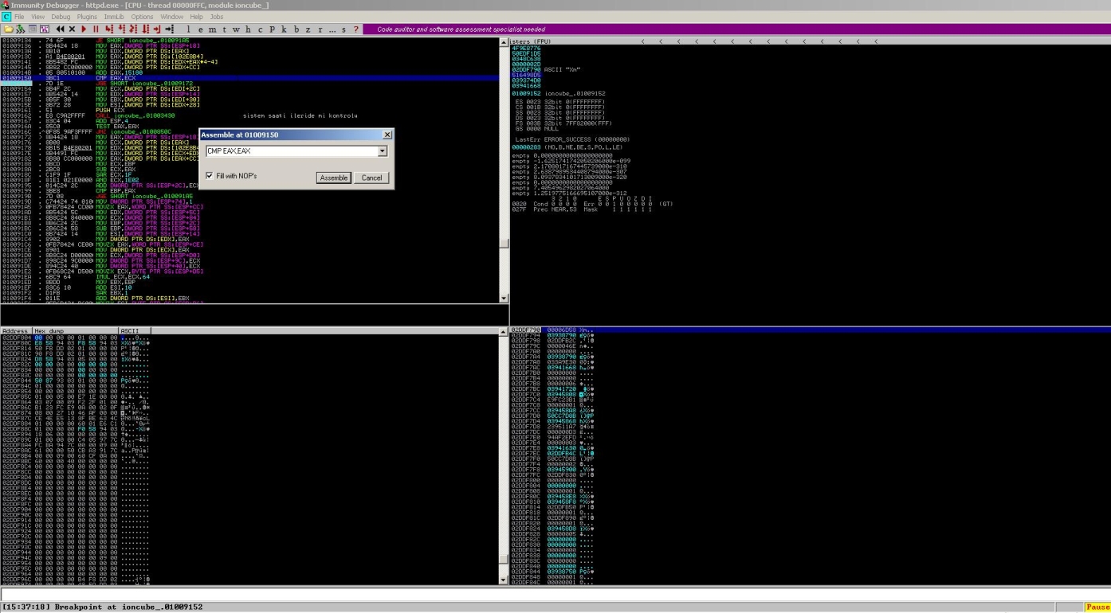Show References via 'r' toolbar button
The height and width of the screenshot is (613, 1111).
320,29
